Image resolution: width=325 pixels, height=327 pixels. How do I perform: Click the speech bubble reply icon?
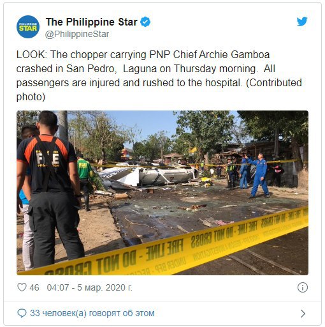click(22, 314)
